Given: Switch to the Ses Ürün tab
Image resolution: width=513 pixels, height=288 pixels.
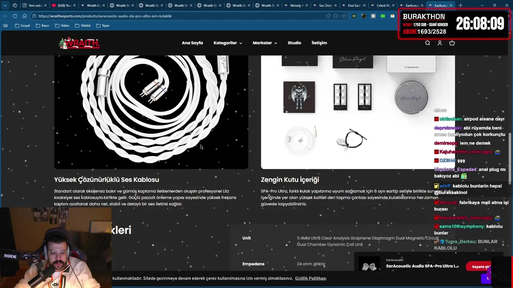Looking at the screenshot, I should pos(325,6).
